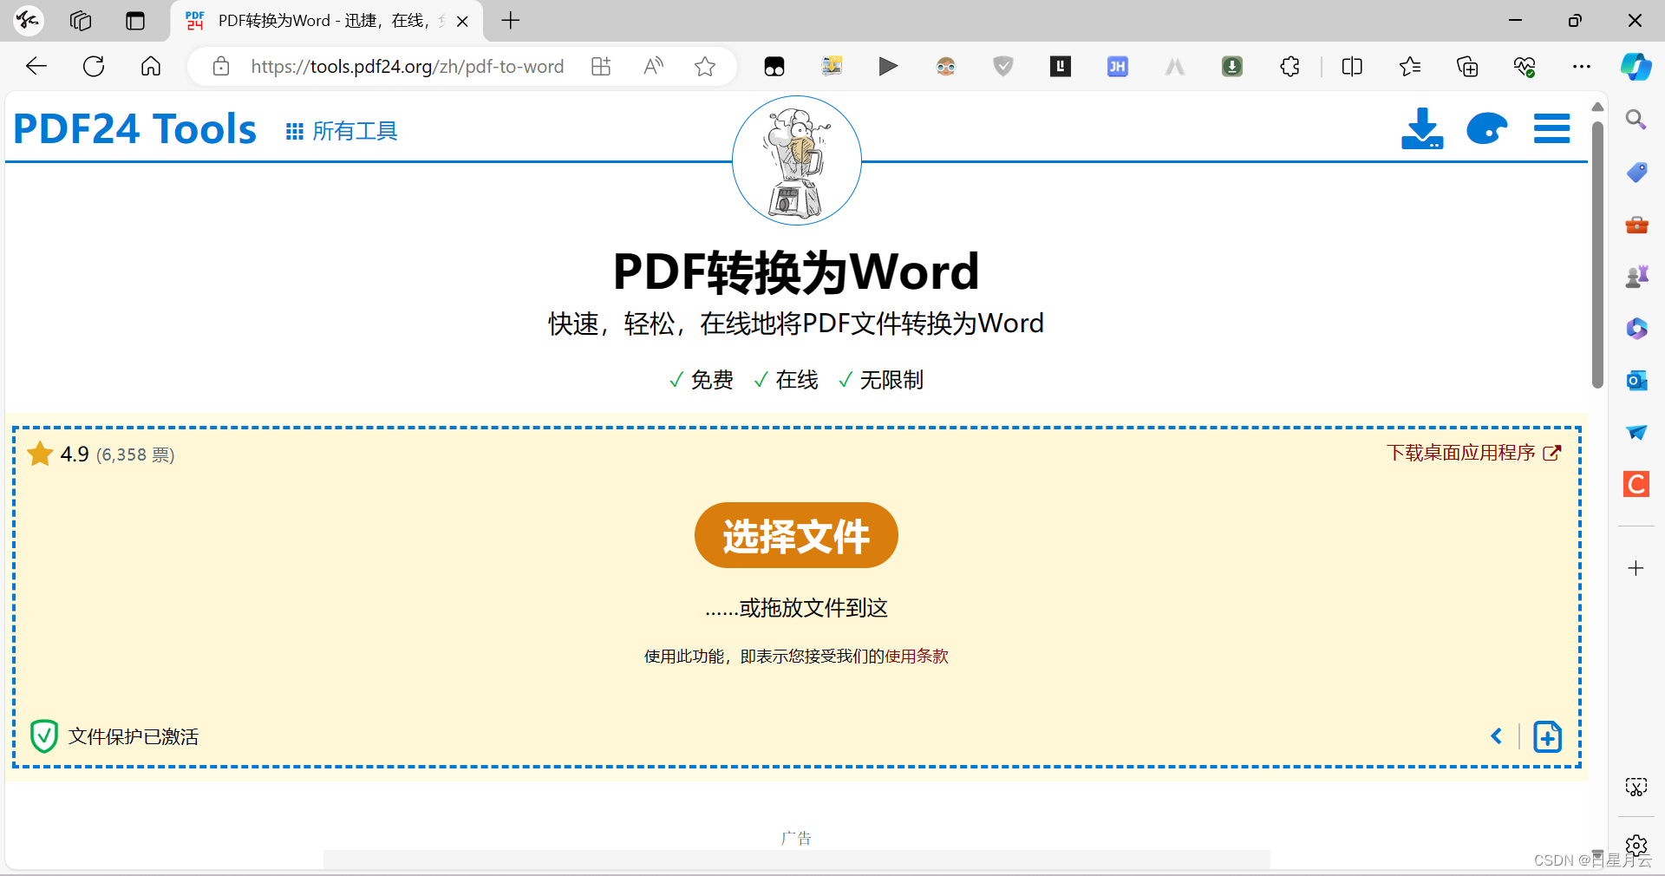Click the play-arrow extension icon
This screenshot has width=1665, height=876.
click(x=888, y=67)
